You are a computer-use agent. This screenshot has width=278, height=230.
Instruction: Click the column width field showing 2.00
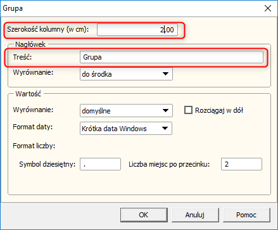tap(137, 30)
